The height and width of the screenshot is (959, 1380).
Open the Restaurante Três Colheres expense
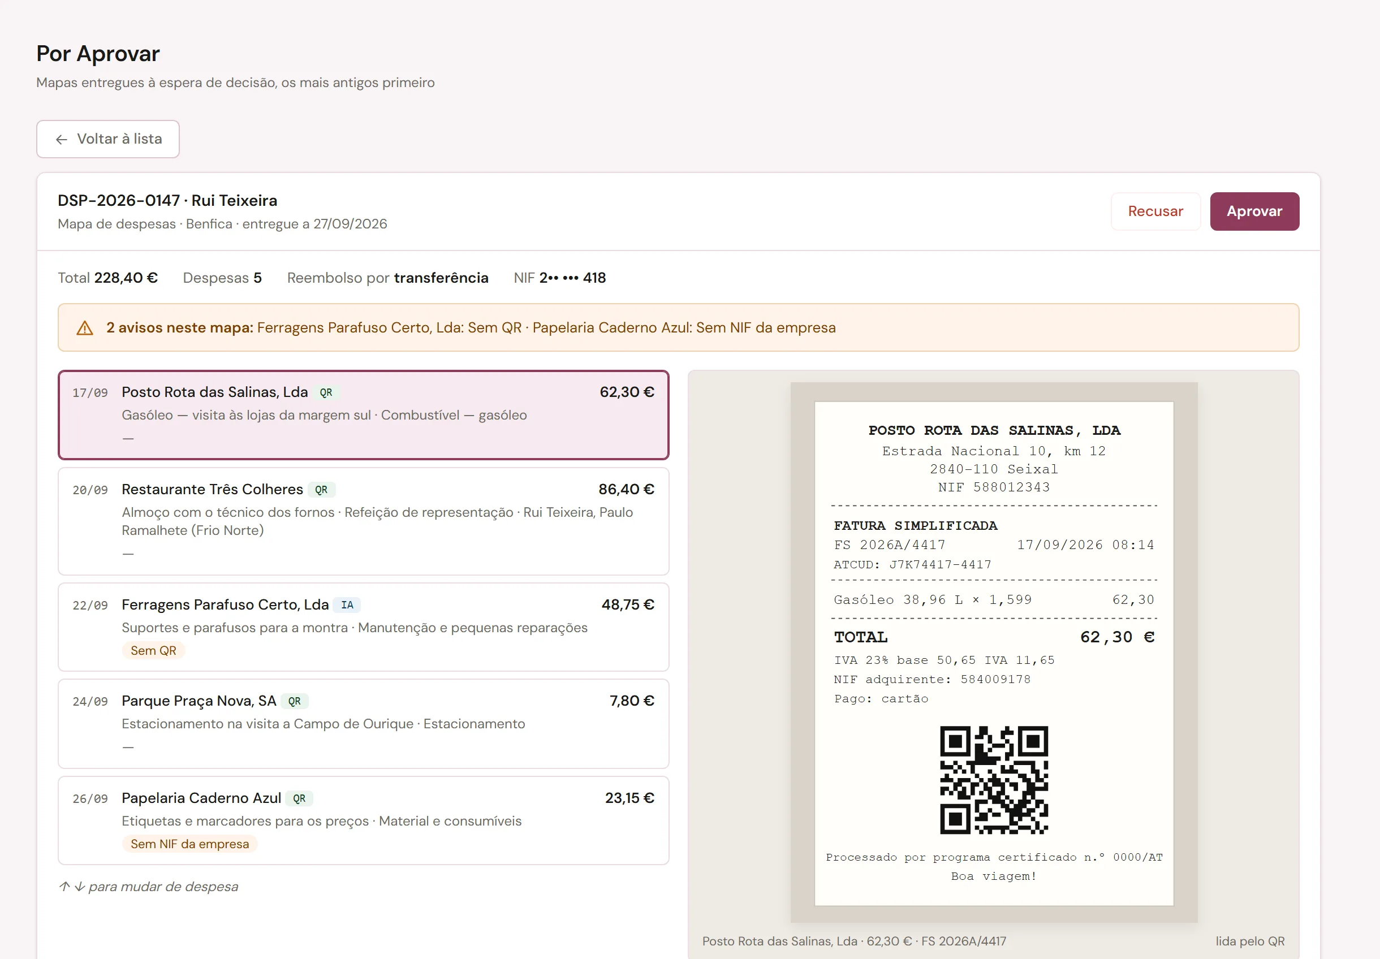[364, 521]
